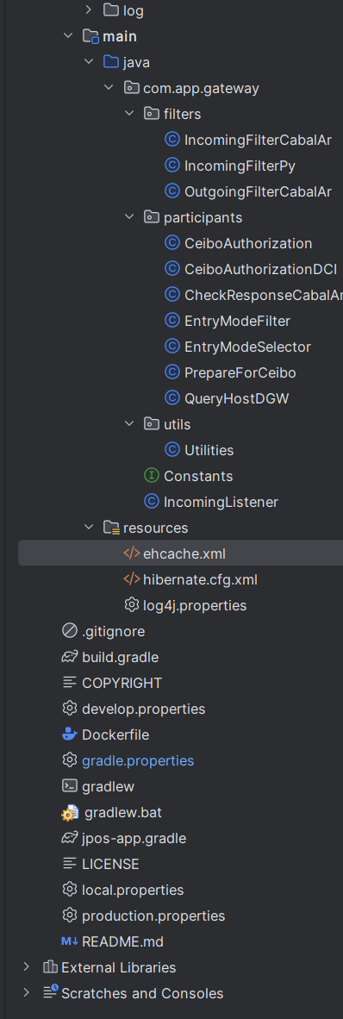
Task: Click the README.md markdown icon
Action: [70, 941]
